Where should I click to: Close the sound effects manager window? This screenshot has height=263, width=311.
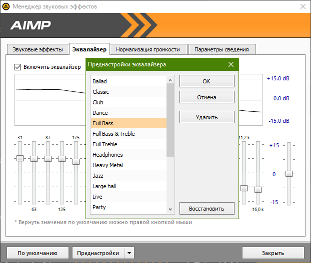(x=303, y=6)
